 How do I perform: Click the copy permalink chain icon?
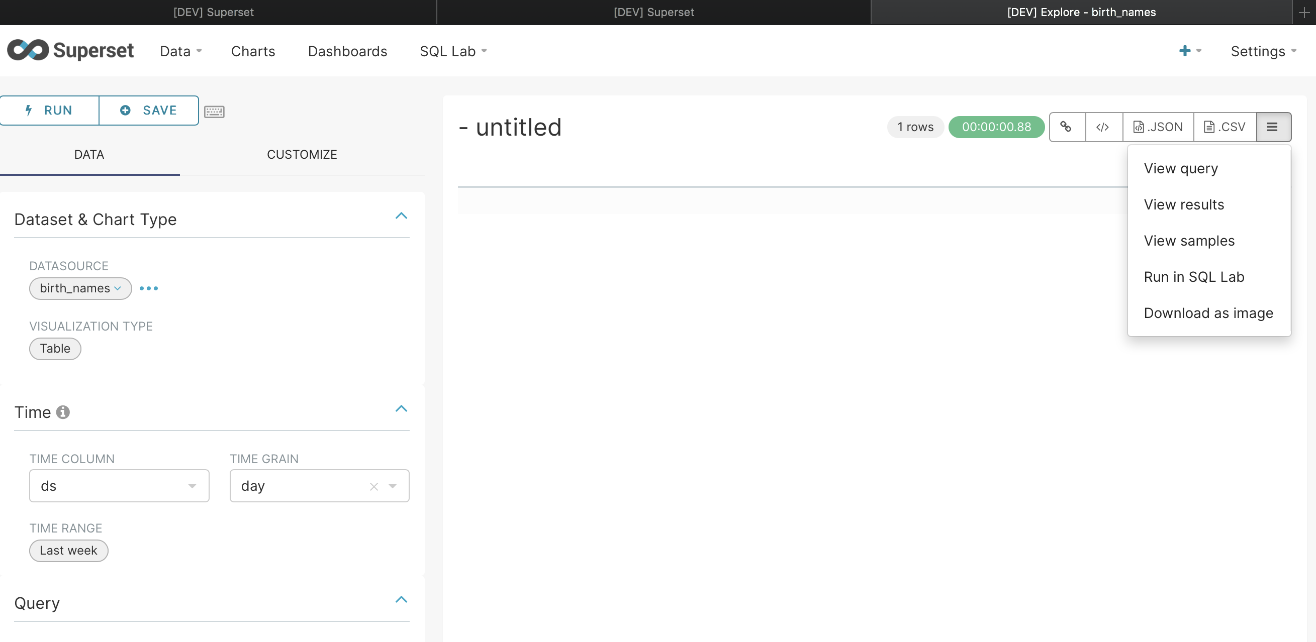click(1066, 127)
